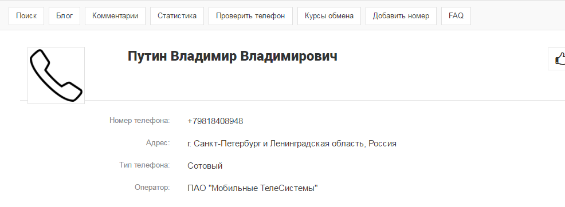Click the Тип телефона label
565x207 pixels.
click(144, 165)
